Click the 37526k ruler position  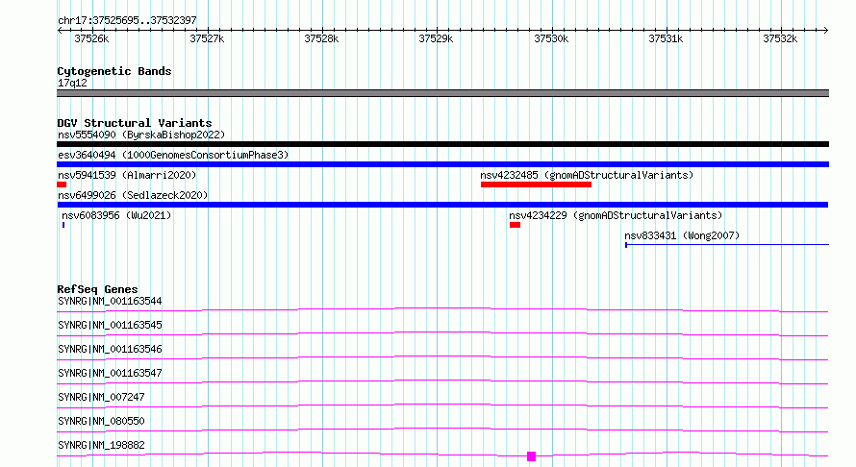91,38
